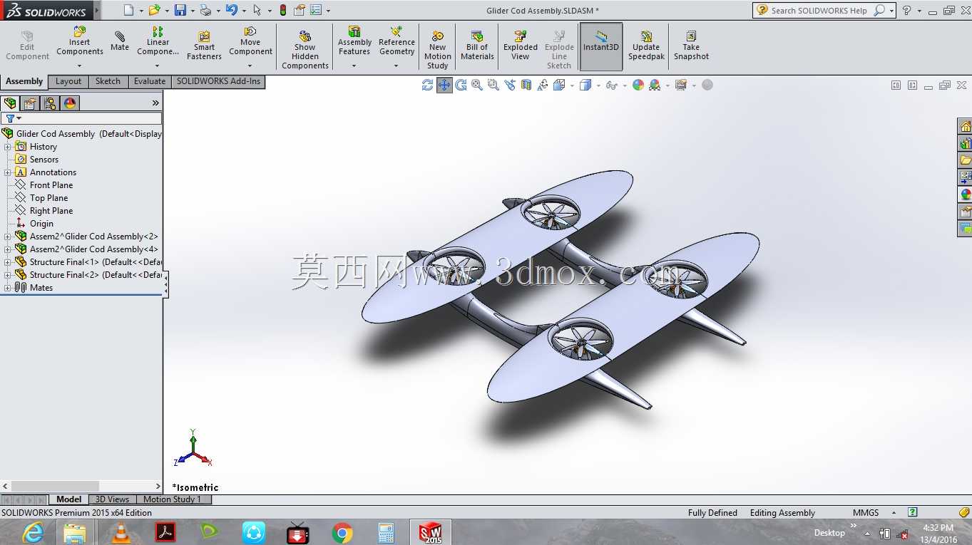Open Assembly Features
Screen dimensions: 972x545
pyautogui.click(x=354, y=41)
